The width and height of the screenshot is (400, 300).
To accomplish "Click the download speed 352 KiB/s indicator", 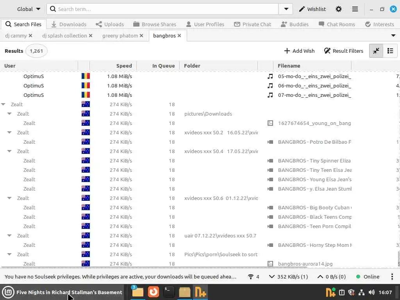I will 289,277.
